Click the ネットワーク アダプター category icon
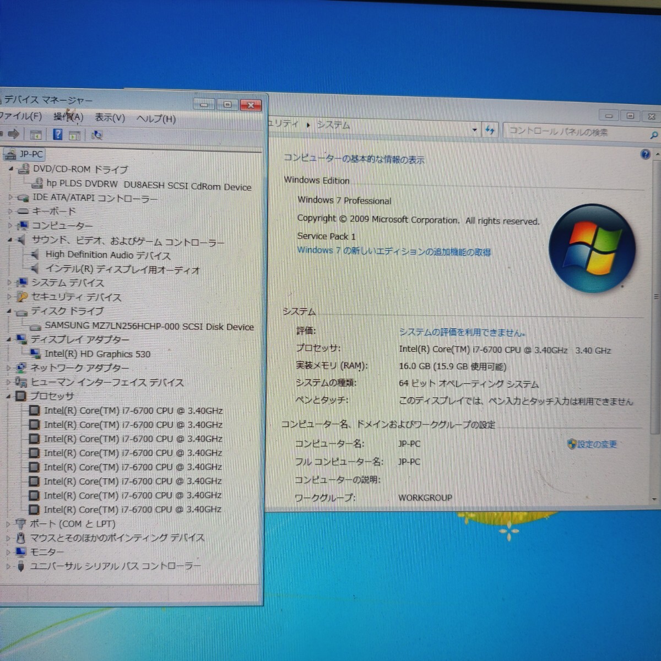Screen dimensions: 661x661 click(21, 367)
